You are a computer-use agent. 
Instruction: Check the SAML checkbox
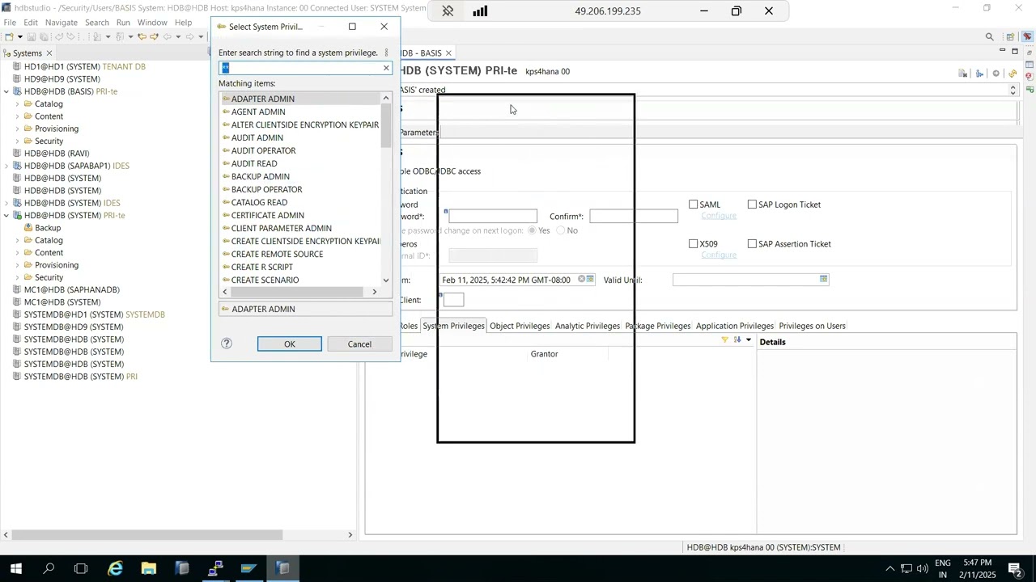[693, 205]
